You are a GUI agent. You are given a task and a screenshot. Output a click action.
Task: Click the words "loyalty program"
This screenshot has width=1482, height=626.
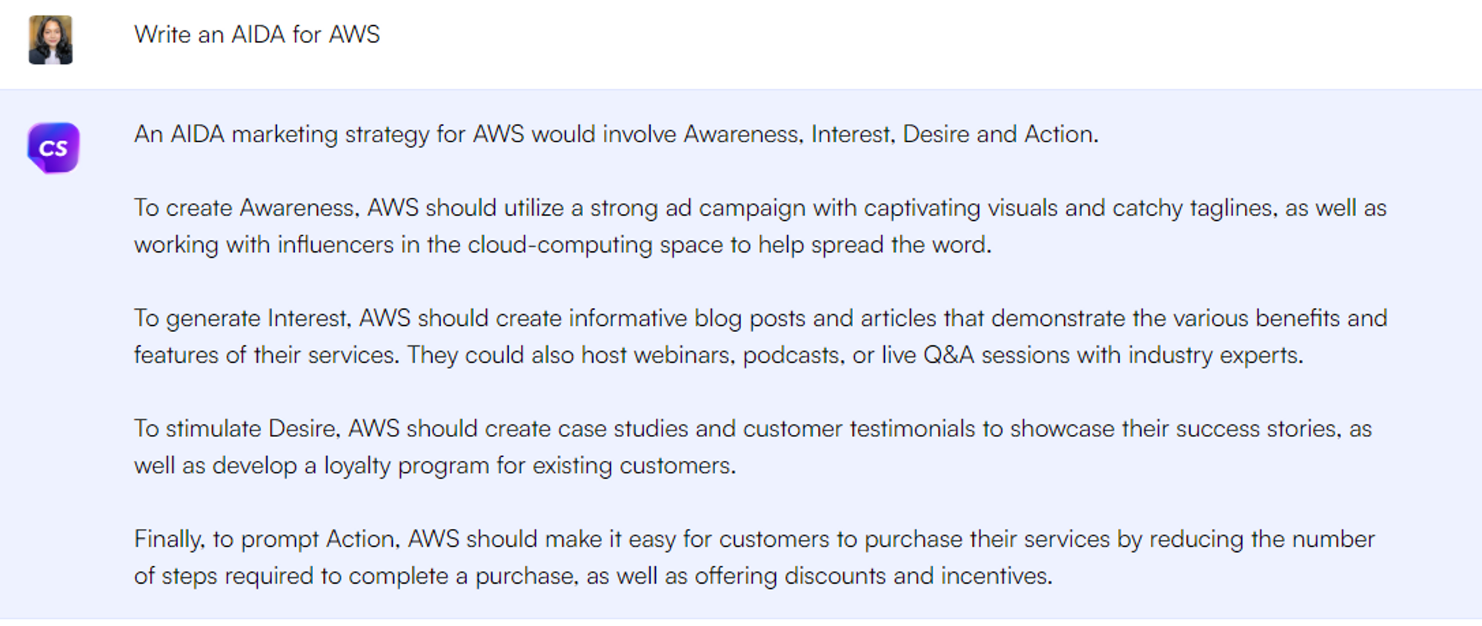[406, 466]
